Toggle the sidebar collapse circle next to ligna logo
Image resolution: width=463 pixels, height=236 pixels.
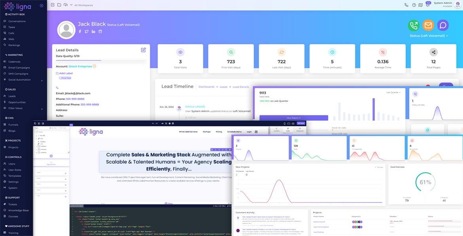pos(41,6)
